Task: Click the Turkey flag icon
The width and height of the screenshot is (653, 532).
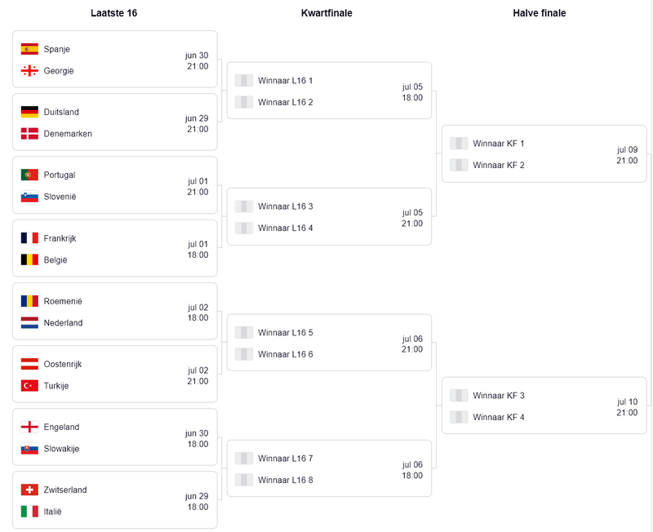Action: [x=29, y=386]
